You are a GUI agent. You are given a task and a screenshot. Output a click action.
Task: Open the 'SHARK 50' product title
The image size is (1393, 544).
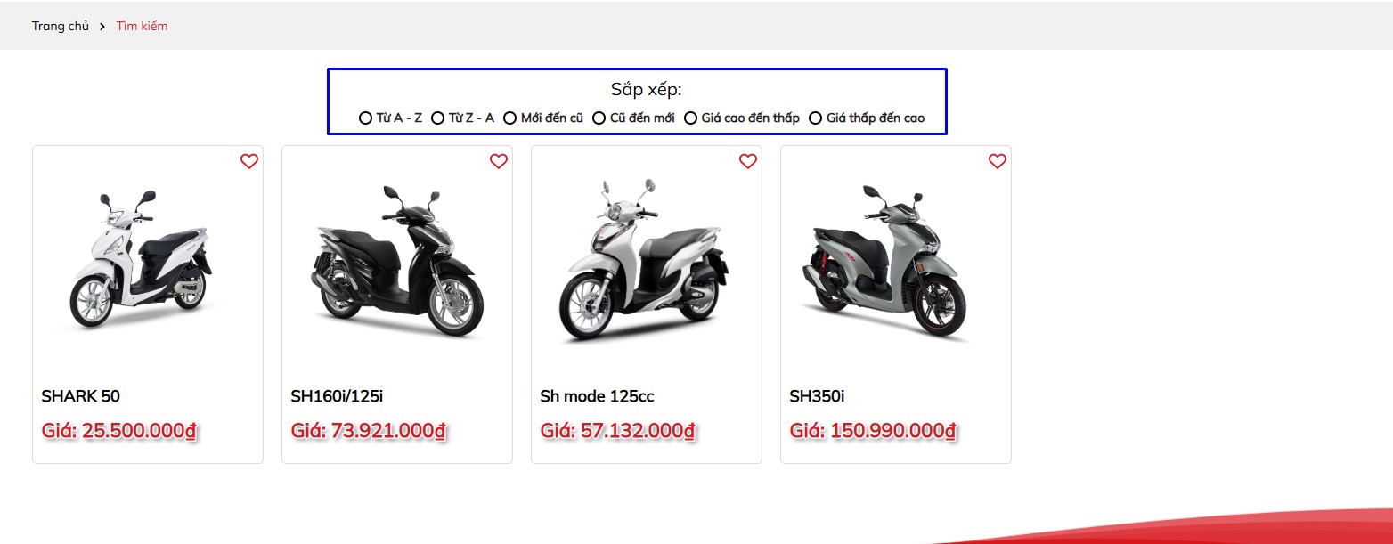[80, 396]
